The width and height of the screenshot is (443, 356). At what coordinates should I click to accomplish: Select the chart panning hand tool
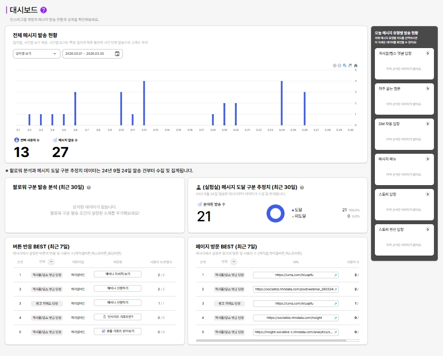pos(350,66)
